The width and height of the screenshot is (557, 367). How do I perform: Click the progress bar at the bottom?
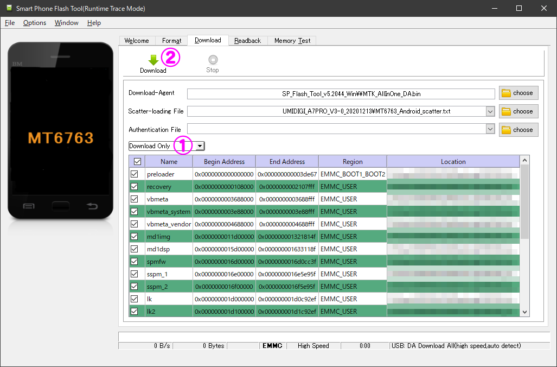[x=333, y=333]
